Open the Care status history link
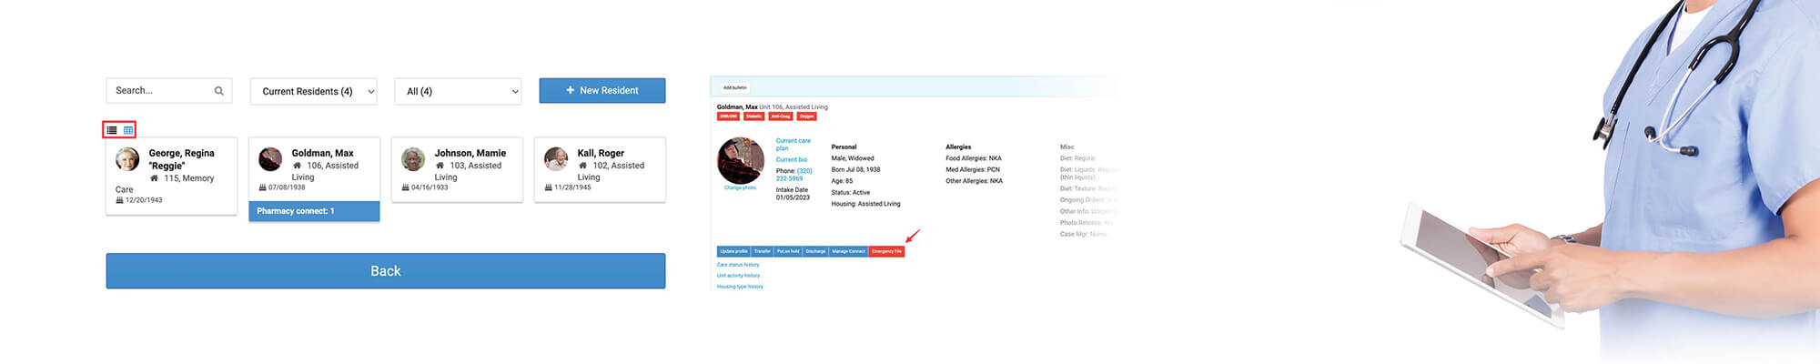 pyautogui.click(x=738, y=265)
